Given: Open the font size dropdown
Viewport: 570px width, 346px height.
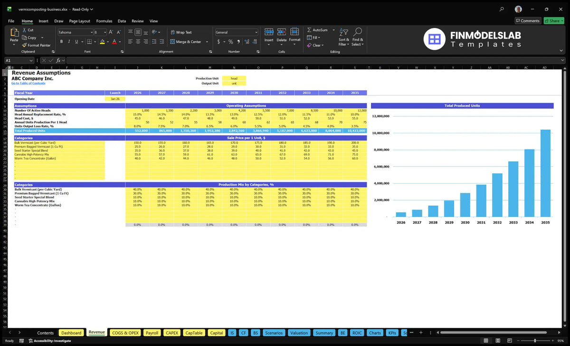Looking at the screenshot, I should (x=104, y=32).
